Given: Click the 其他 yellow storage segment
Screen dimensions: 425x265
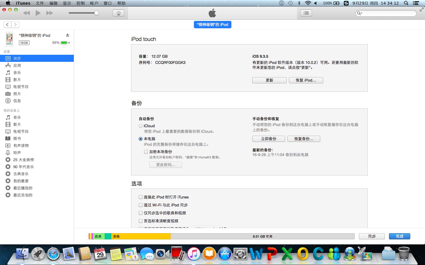Looking at the screenshot, I should (141, 236).
